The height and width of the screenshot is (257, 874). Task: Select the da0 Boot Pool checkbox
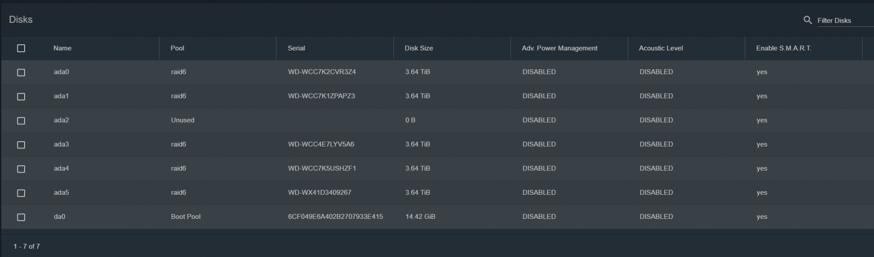21,217
